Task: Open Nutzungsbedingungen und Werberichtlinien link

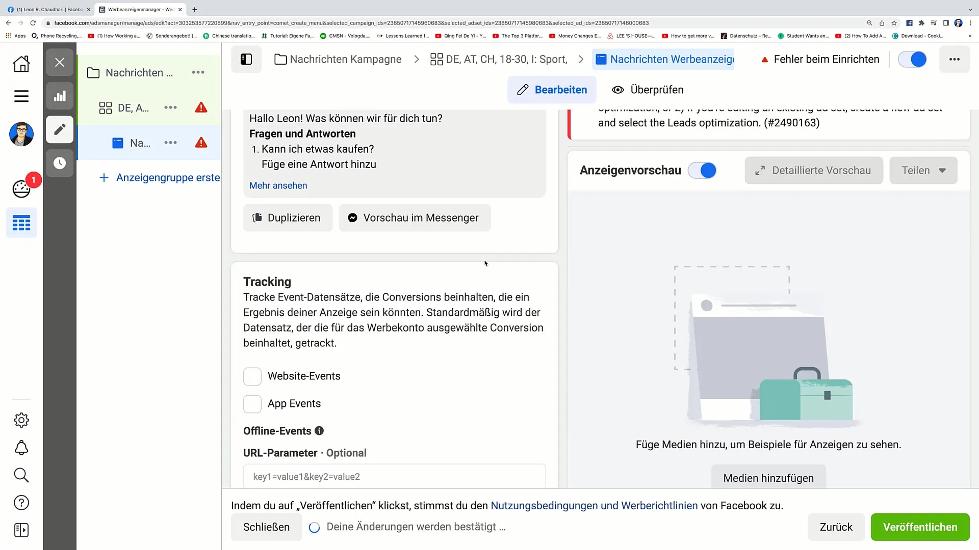Action: (594, 506)
